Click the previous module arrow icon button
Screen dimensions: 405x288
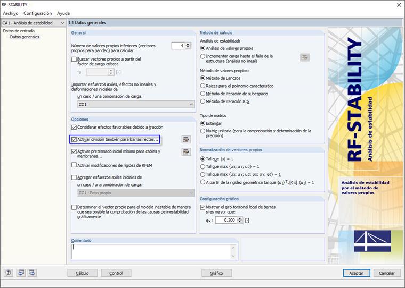[21, 273]
